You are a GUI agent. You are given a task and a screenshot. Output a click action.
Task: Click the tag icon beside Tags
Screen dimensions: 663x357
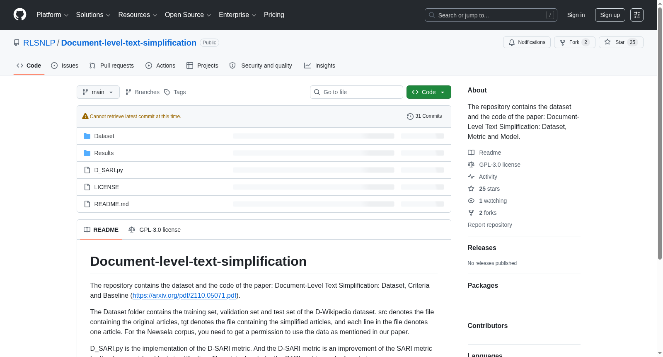(167, 92)
